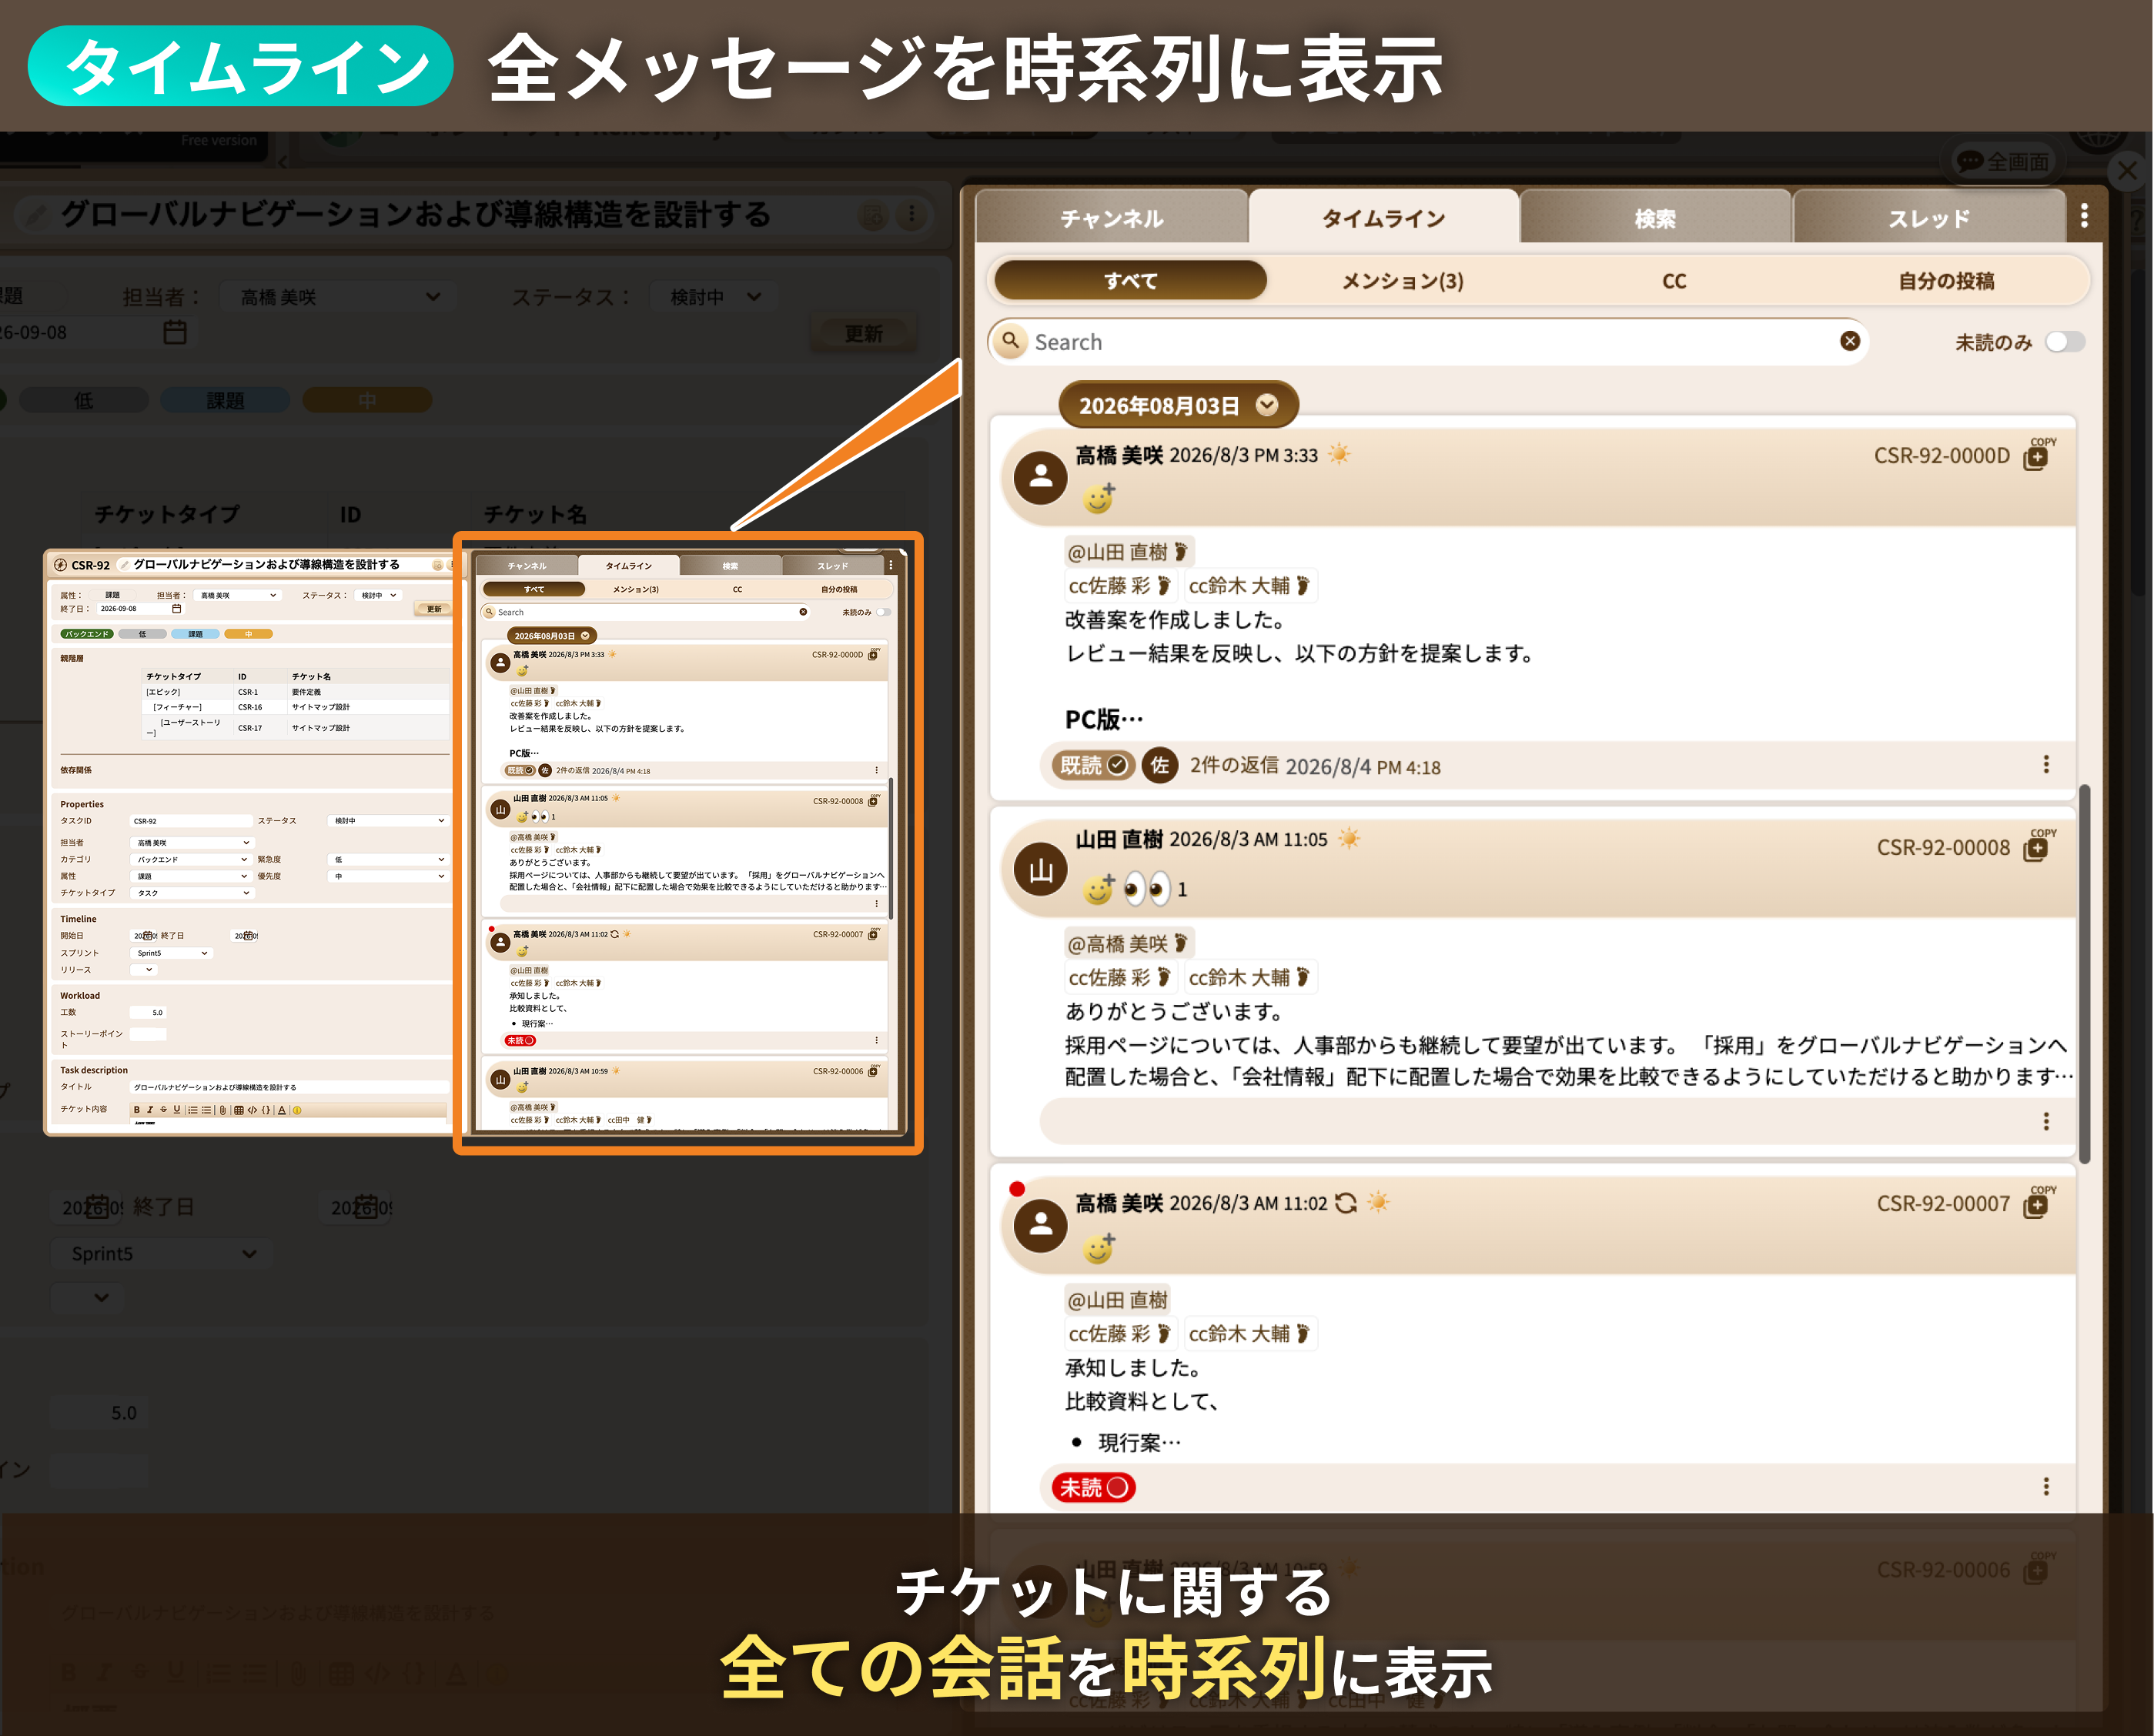Viewport: 2154px width, 1736px height.
Task: Open kebab menu on 2件の返信 footer row
Action: pos(2046,764)
